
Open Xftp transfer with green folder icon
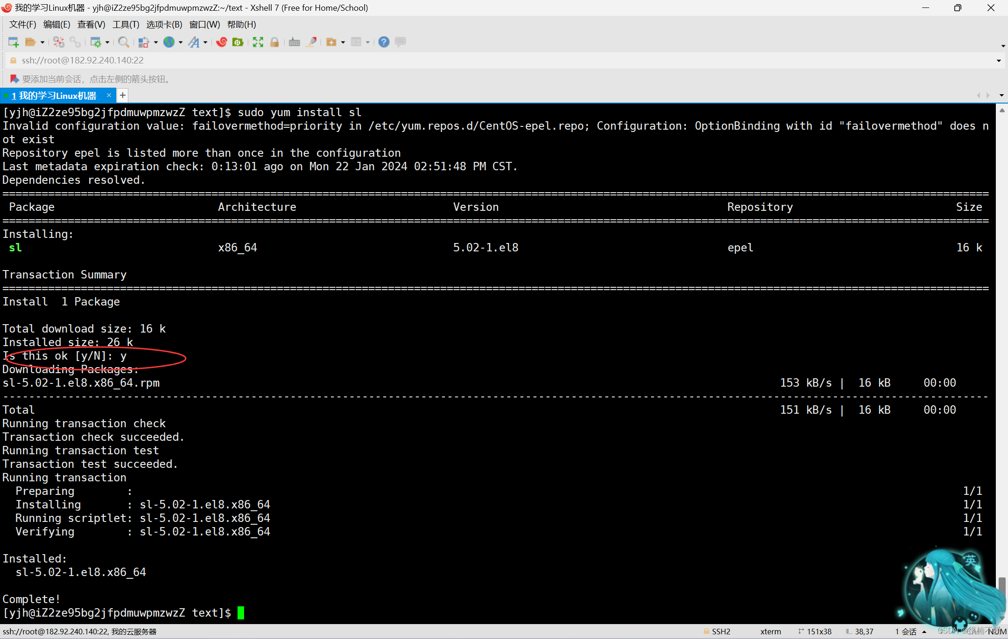click(x=238, y=42)
